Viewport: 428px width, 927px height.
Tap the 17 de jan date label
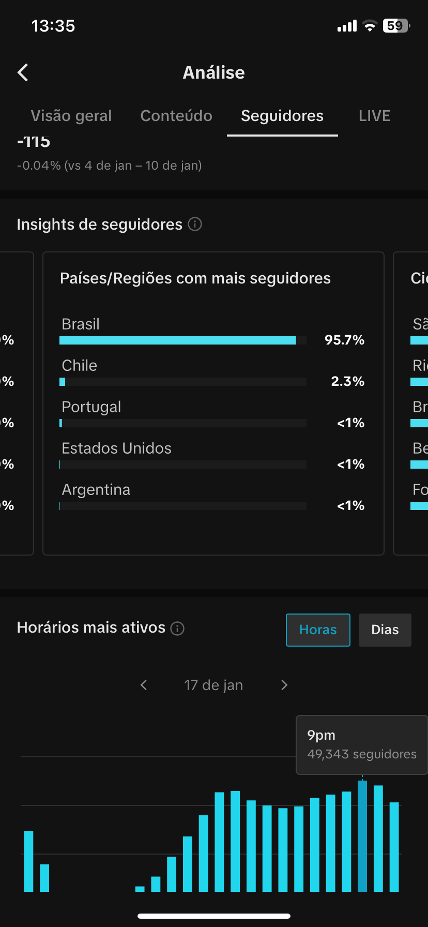tap(213, 685)
